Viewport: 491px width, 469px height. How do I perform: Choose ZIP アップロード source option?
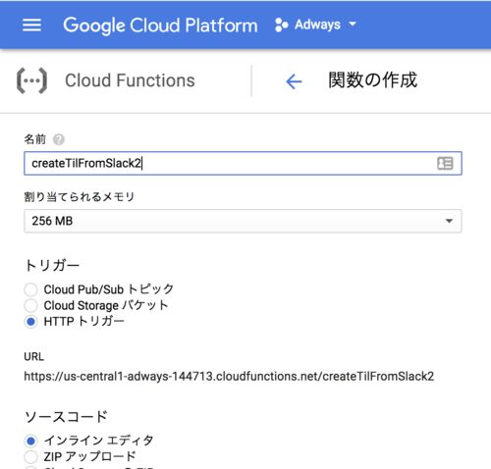click(30, 456)
